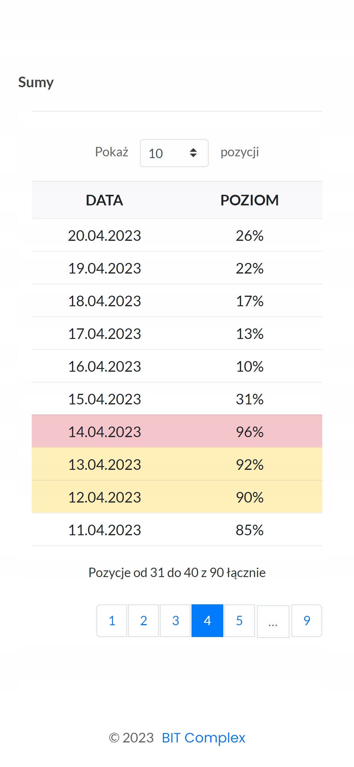Image resolution: width=354 pixels, height=767 pixels.
Task: Select the 16.04.2023 row
Action: [177, 366]
